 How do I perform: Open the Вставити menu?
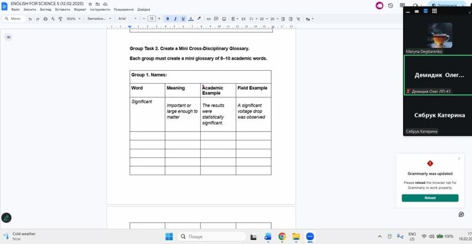click(62, 9)
